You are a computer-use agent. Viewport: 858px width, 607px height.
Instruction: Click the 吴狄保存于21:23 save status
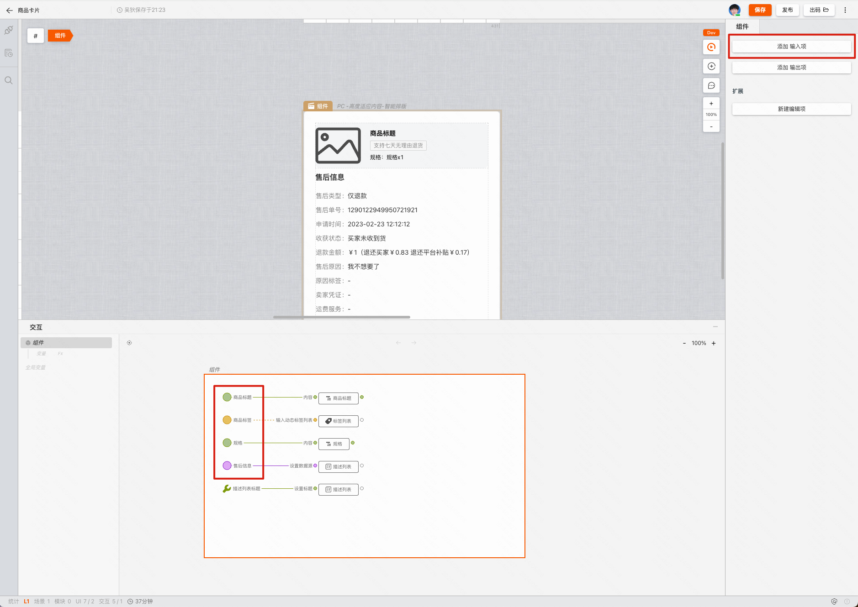tap(141, 10)
